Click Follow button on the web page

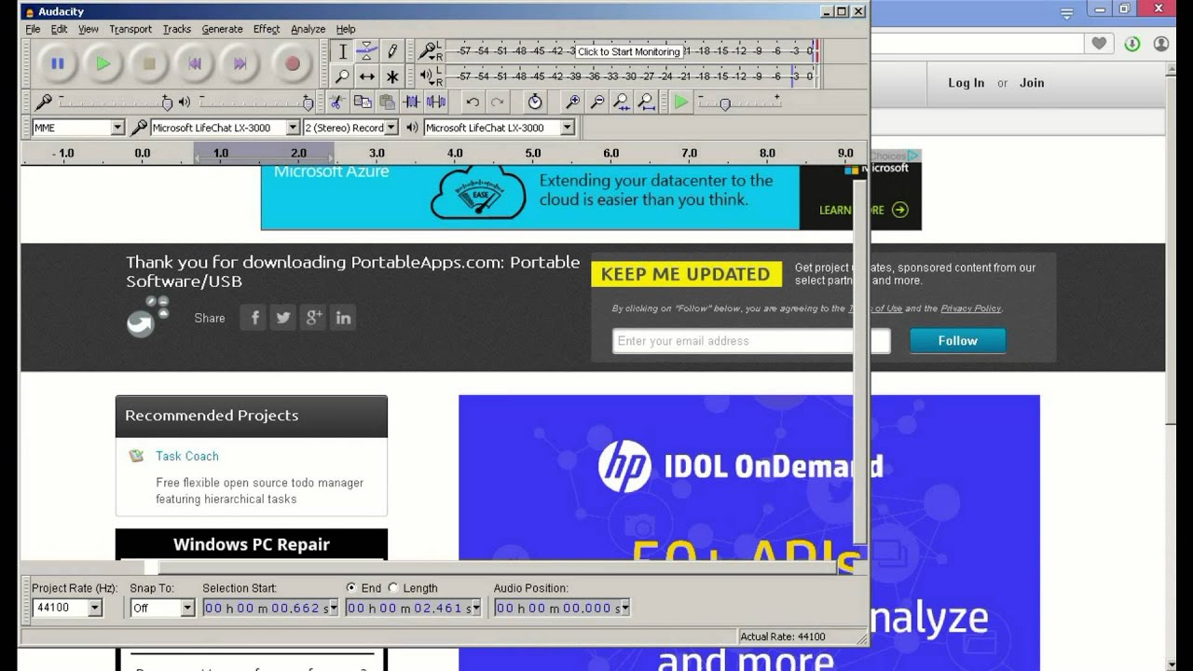tap(957, 341)
